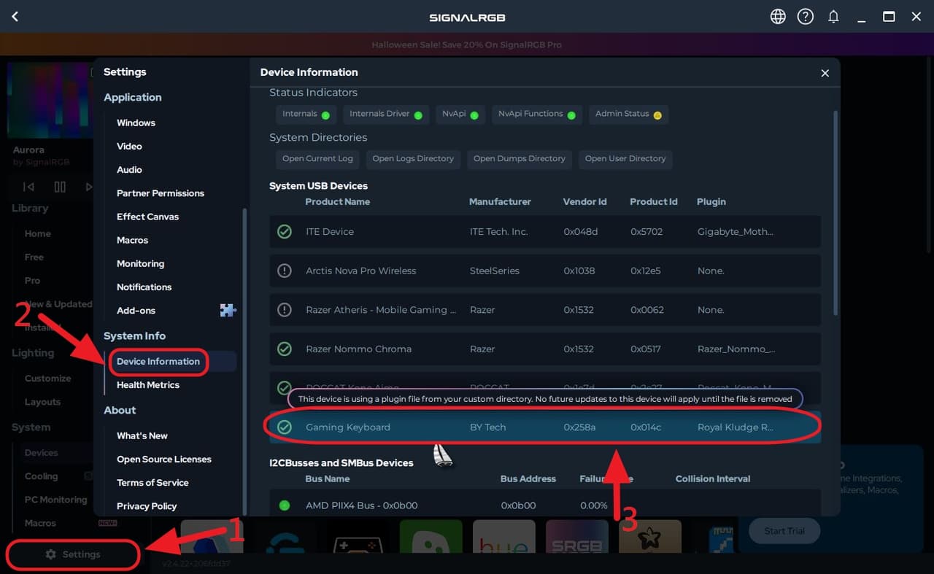Click the back arrow in the title bar
934x574 pixels.
click(x=15, y=17)
